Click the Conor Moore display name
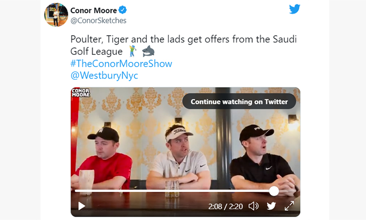Screen dimensions: 366x220 (x=94, y=10)
